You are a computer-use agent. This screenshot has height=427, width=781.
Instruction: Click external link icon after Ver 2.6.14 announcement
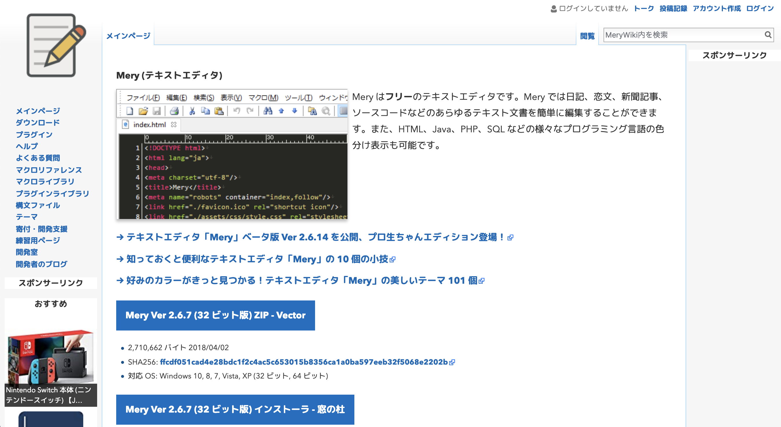tap(510, 237)
